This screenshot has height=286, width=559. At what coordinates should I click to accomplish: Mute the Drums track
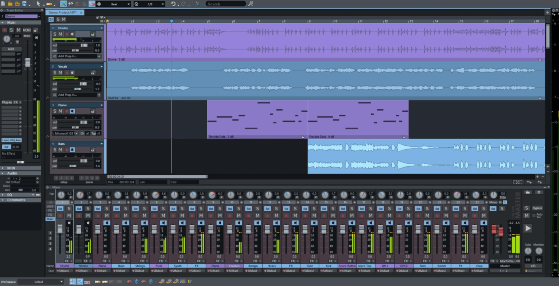click(x=60, y=34)
